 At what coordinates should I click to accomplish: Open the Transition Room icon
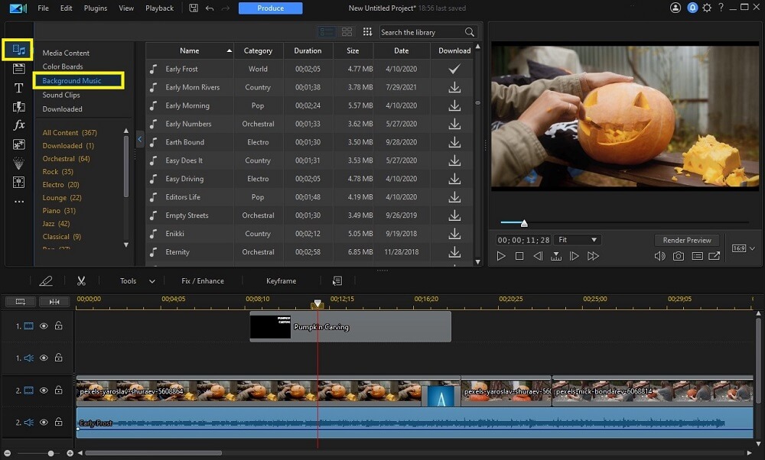click(18, 107)
